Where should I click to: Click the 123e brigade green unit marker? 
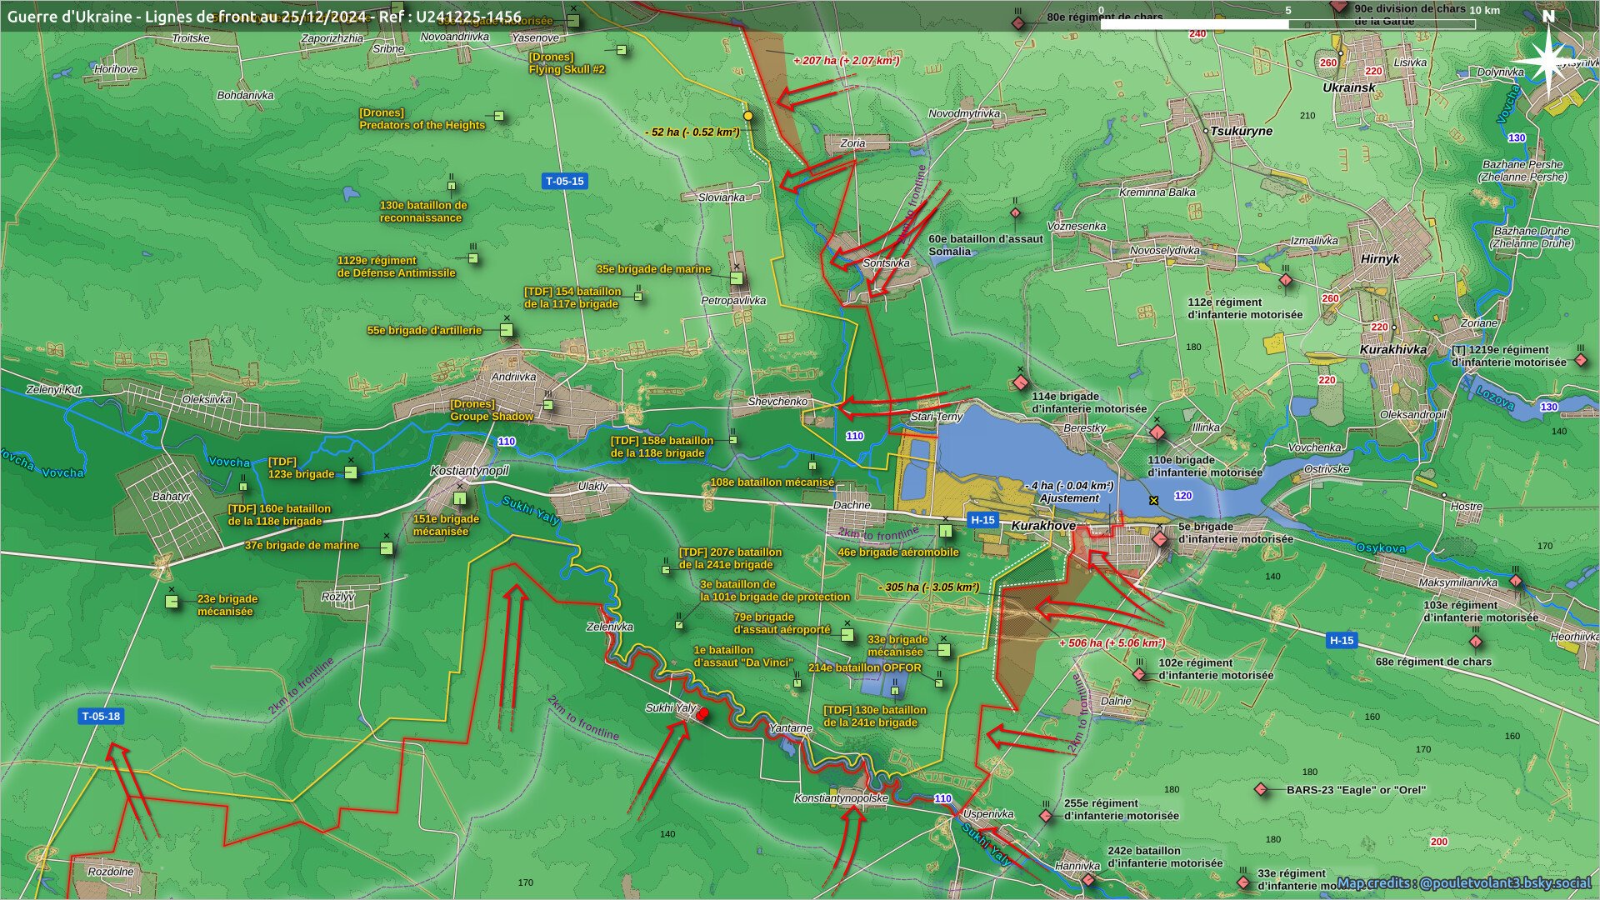coord(351,472)
